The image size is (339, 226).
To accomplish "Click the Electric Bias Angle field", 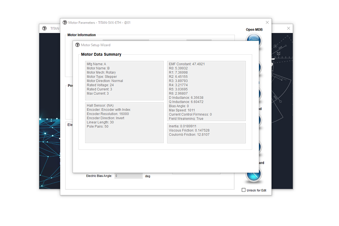I will pos(128,176).
